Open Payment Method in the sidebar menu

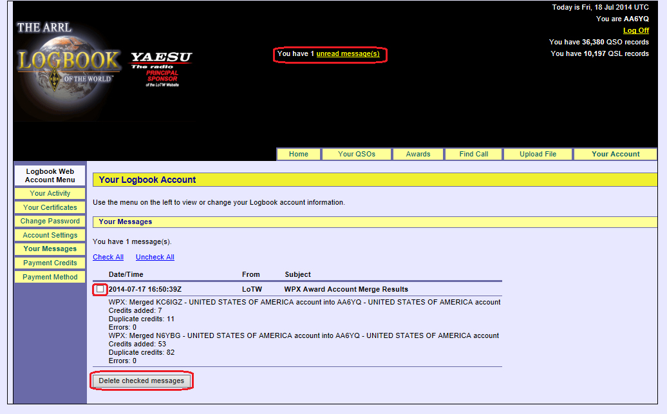pos(50,278)
